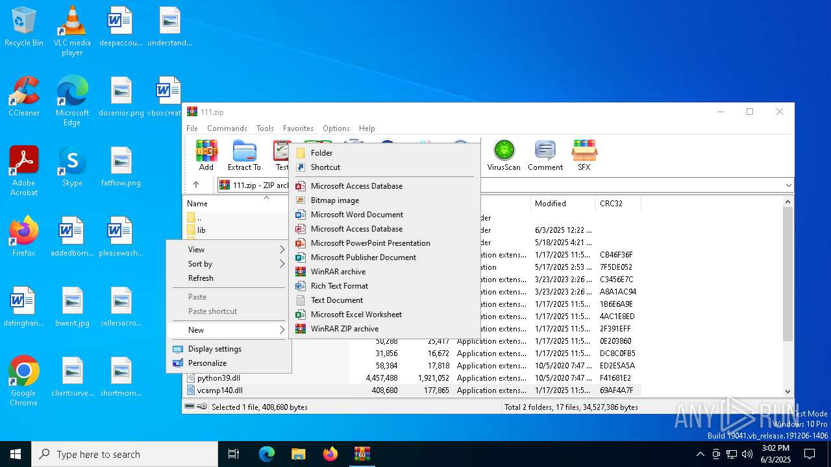Open the Options menu
This screenshot has height=467, width=831.
pos(336,128)
